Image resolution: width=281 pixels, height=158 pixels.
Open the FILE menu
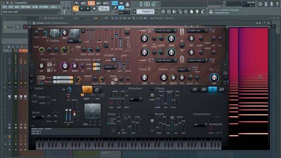click(4, 7)
